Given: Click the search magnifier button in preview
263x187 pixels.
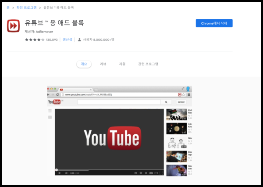Looking at the screenshot, I should pos(166,102).
